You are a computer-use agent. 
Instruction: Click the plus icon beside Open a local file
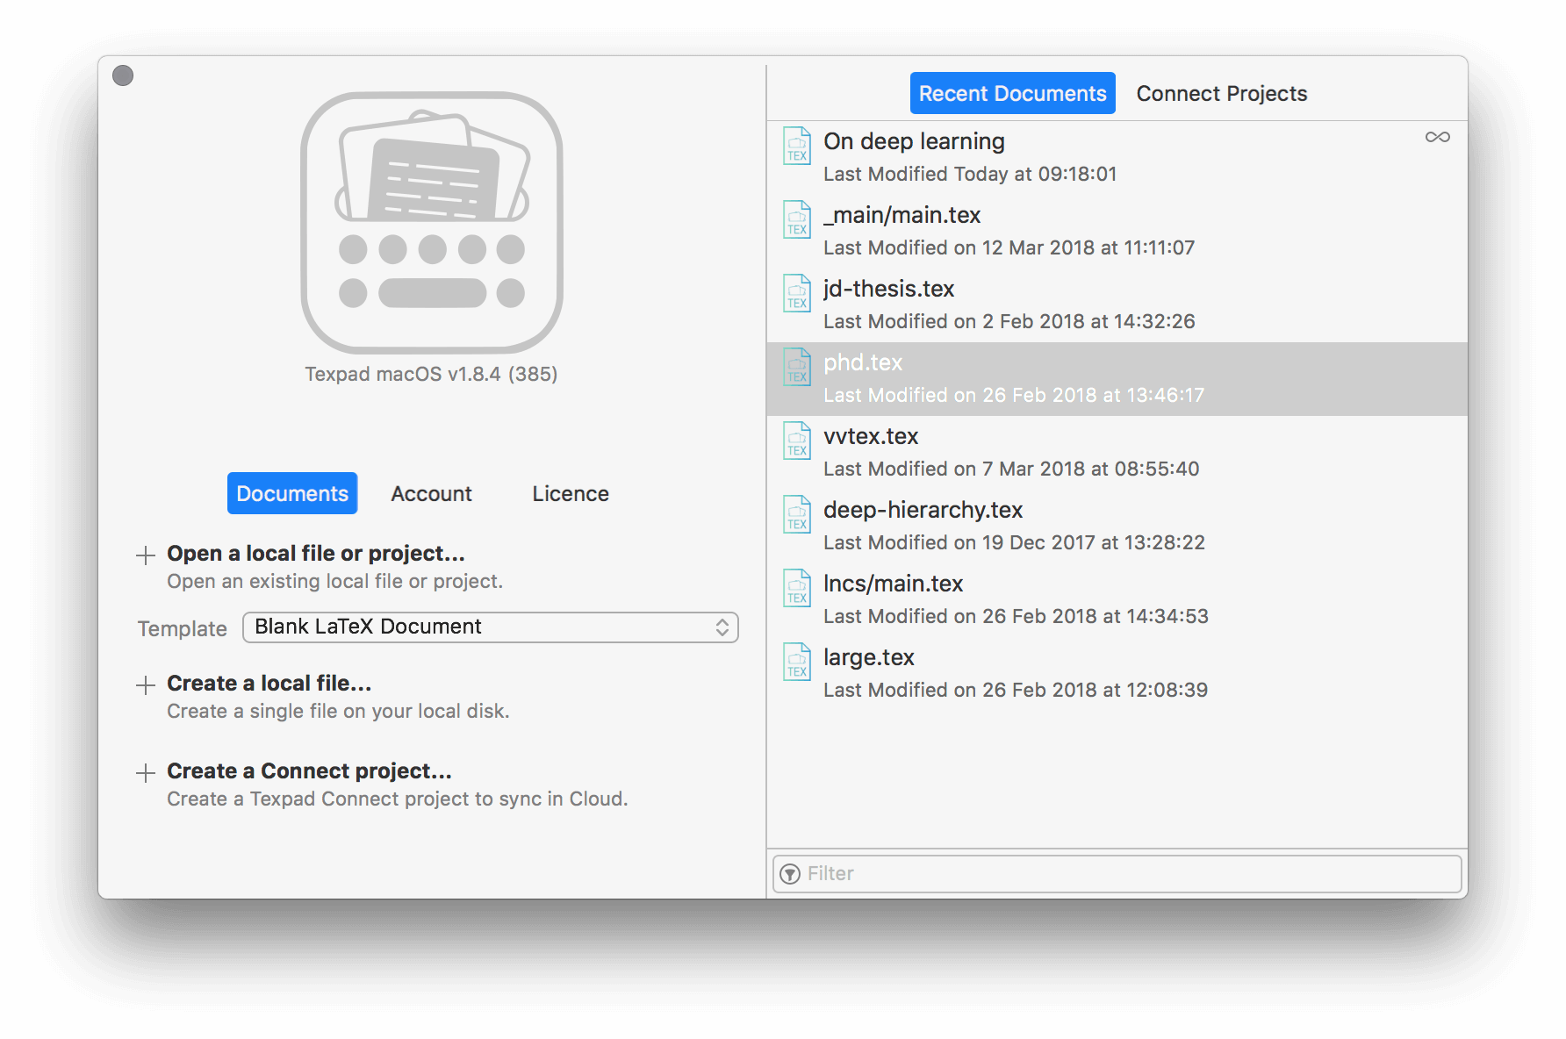[146, 555]
